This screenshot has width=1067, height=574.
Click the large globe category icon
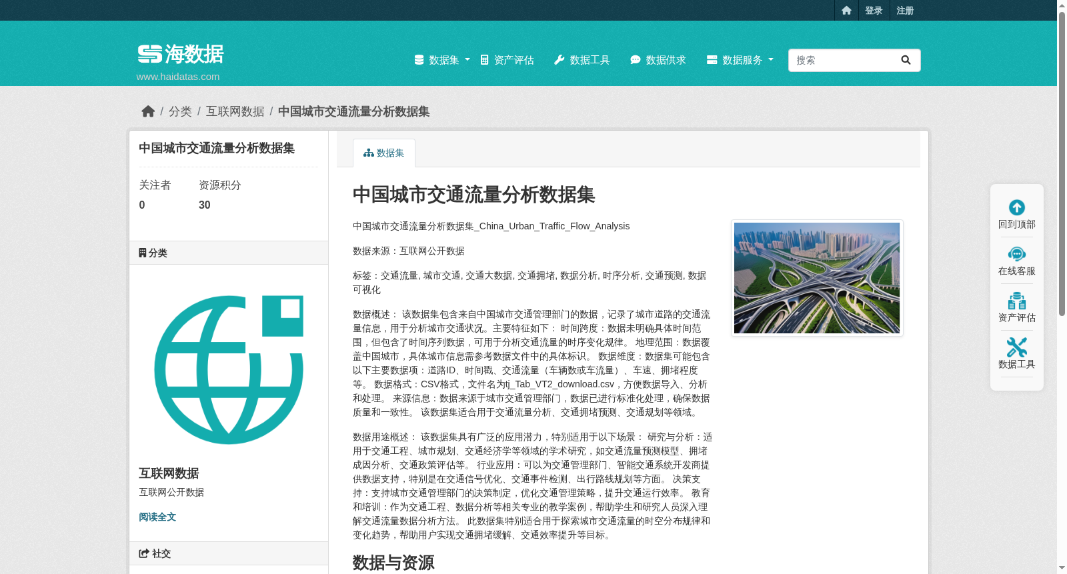click(229, 370)
